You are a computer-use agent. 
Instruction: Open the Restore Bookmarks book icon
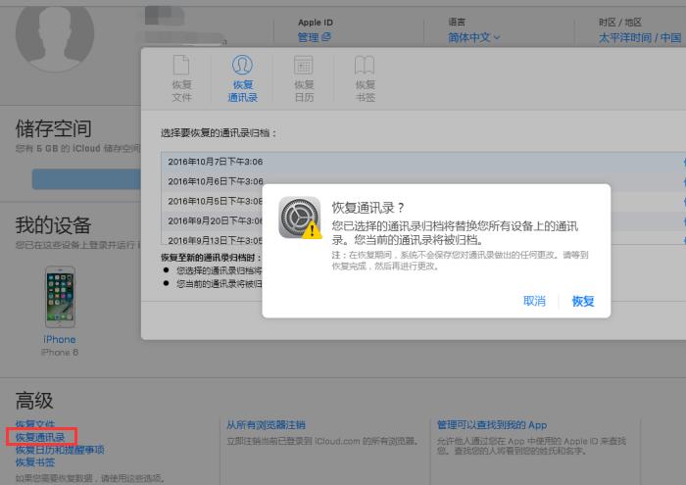(x=365, y=66)
